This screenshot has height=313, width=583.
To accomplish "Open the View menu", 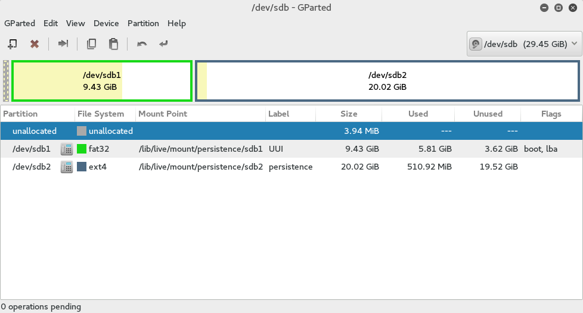I will 76,23.
